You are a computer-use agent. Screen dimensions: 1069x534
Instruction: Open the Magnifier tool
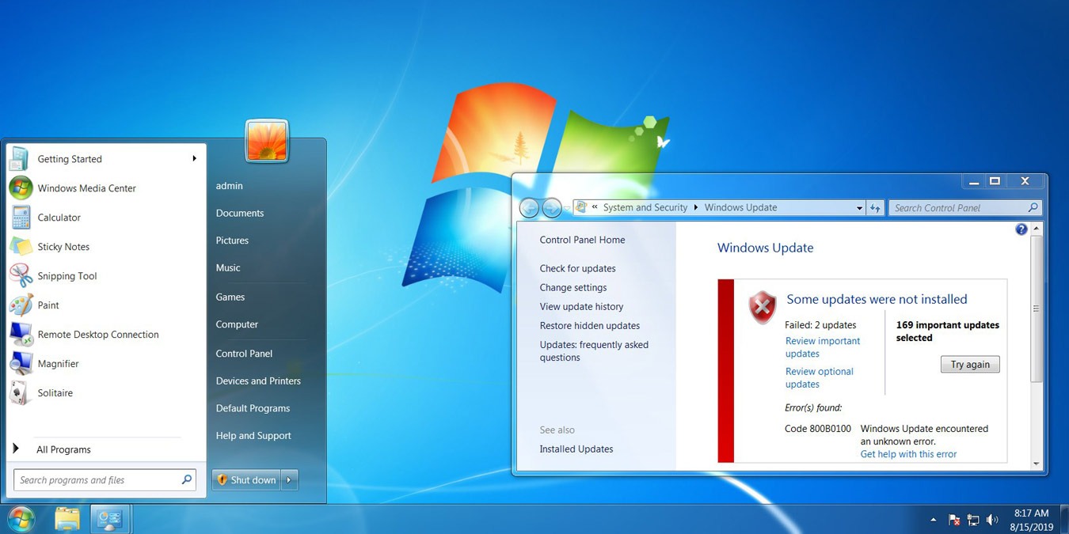(x=62, y=363)
